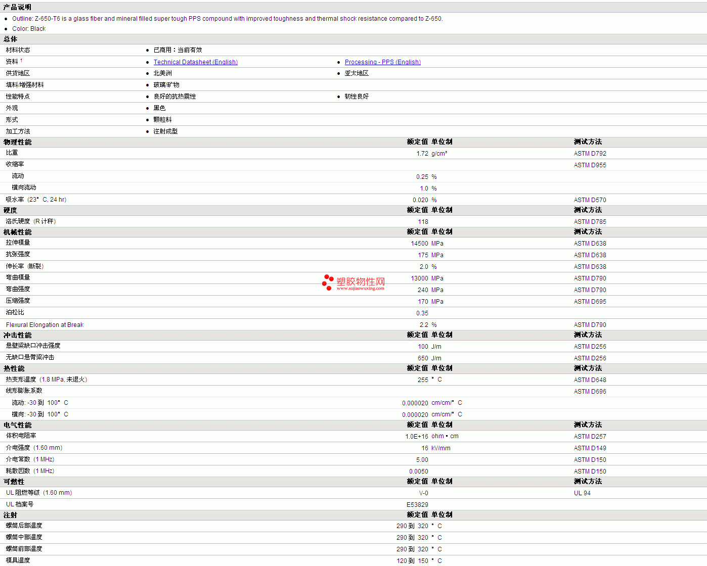Select the 弯曲模量 value 13000

420,278
